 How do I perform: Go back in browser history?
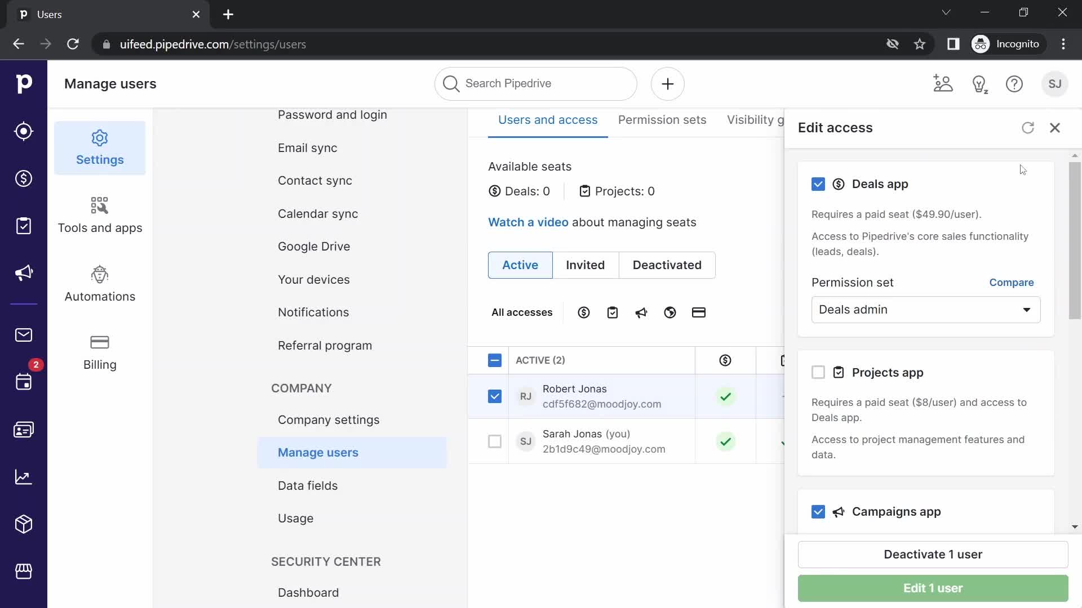coord(19,44)
